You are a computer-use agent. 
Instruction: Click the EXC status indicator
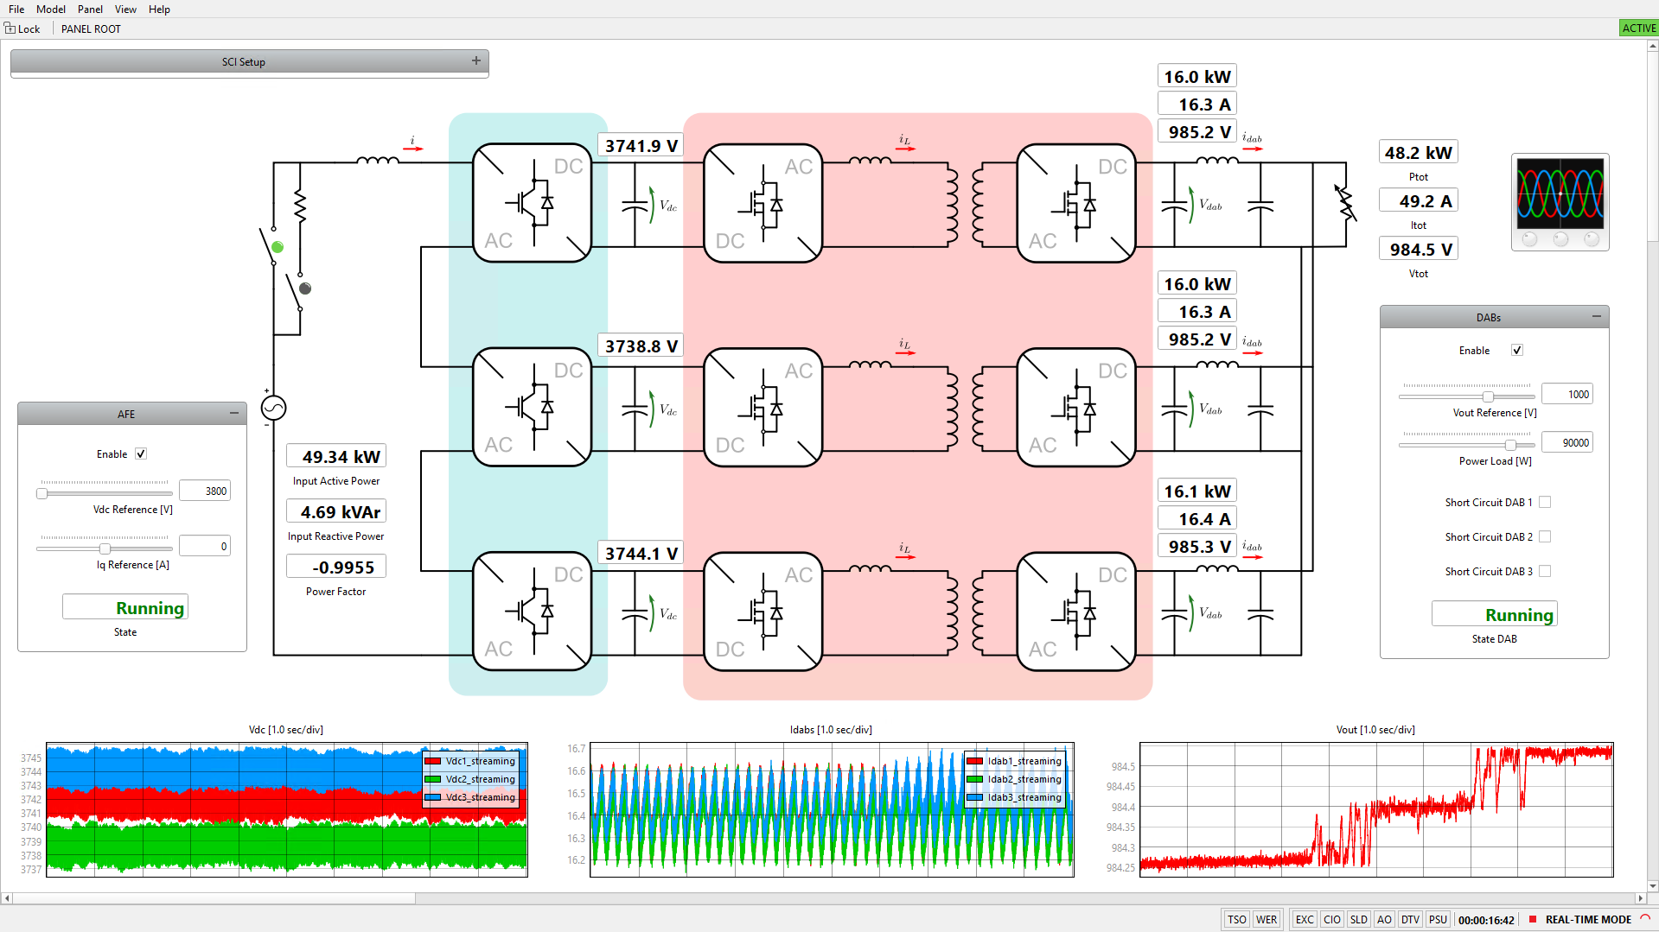pos(1305,920)
